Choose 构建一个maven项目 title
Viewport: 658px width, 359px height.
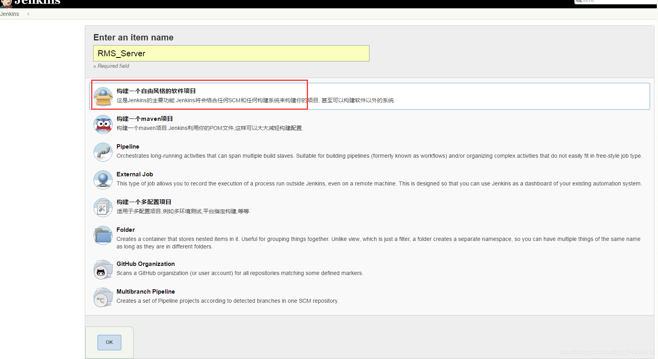[x=145, y=118]
